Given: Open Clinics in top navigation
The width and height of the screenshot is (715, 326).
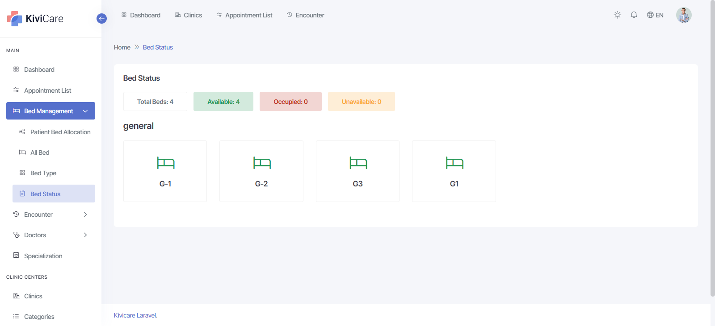Looking at the screenshot, I should pyautogui.click(x=189, y=15).
